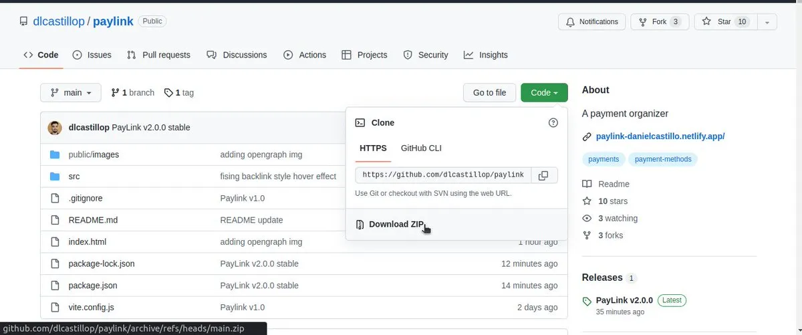The width and height of the screenshot is (802, 335).
Task: Collapse the green Code dropdown button
Action: [544, 93]
